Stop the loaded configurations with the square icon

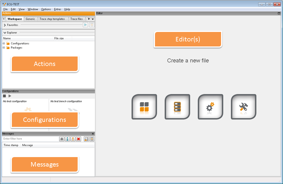tap(4, 96)
